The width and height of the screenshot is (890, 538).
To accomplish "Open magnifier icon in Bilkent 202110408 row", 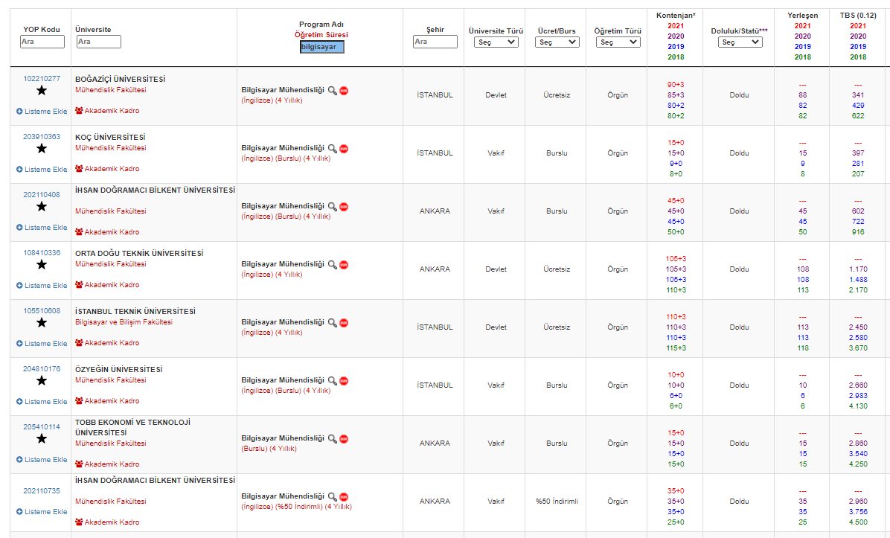I will click(332, 207).
